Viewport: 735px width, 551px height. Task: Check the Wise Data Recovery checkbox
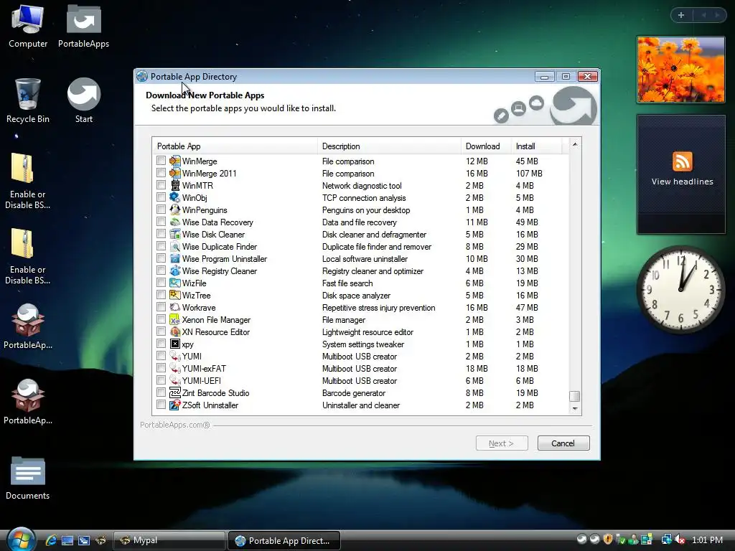[161, 222]
